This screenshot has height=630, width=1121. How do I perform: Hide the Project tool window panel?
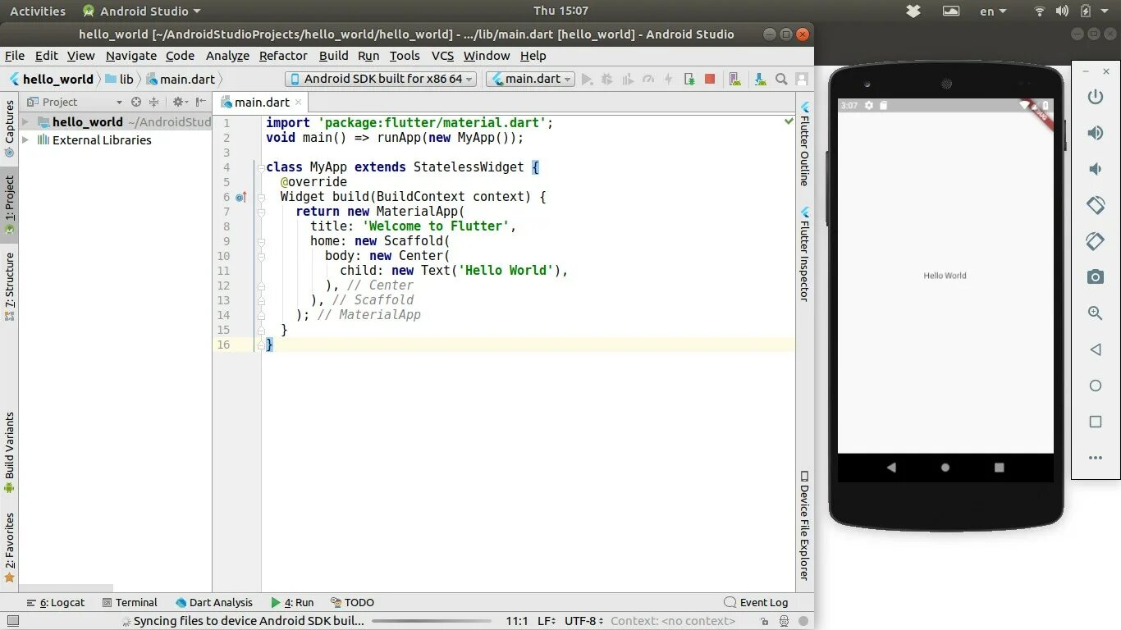[202, 102]
